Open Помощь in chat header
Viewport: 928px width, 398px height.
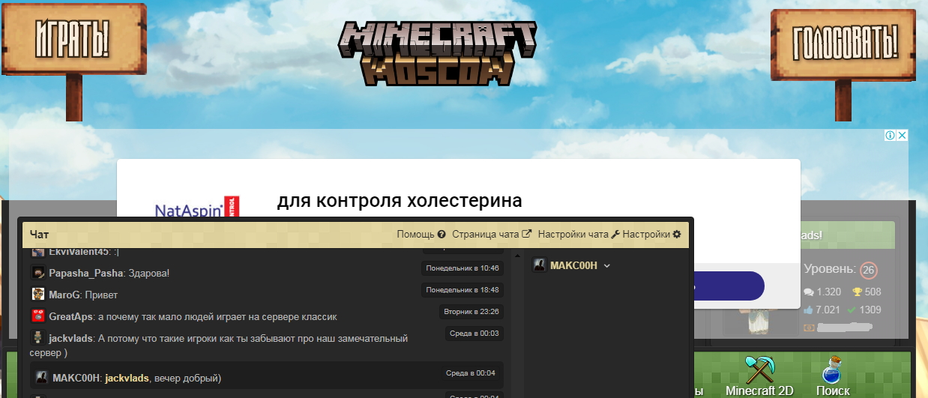click(421, 235)
